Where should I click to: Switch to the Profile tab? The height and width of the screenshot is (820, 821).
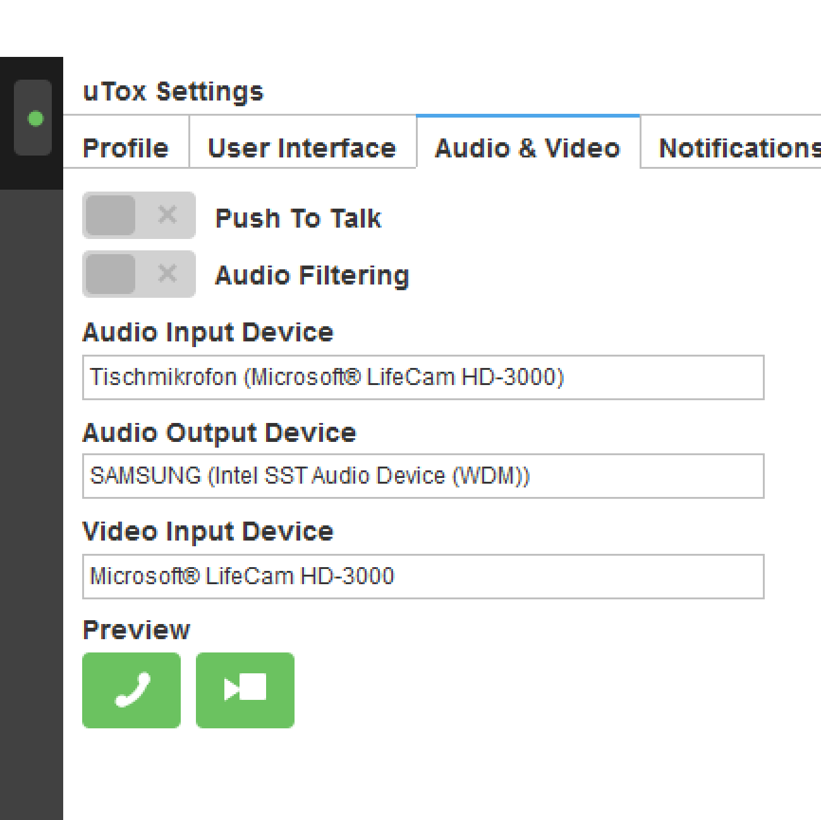(126, 149)
